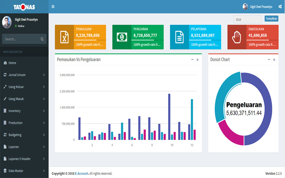Toggle the sidebar with the hamburger icon
This screenshot has width=285, height=178.
tap(53, 7)
